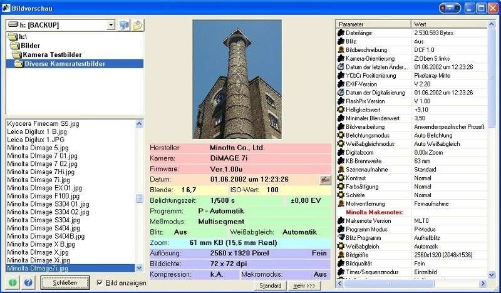The width and height of the screenshot is (501, 293).
Task: Click the file list scrollbar thumb
Action: coord(139,198)
